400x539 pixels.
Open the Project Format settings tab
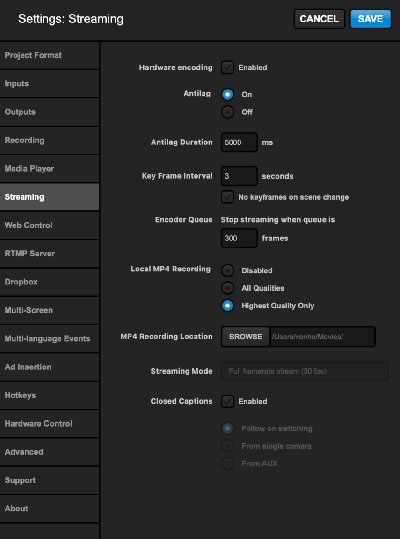point(50,55)
